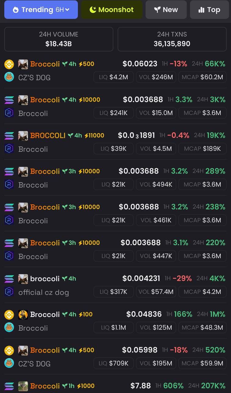Click the Raydium icon on the official cz dog row
Image resolution: width=231 pixels, height=393 pixels.
[x=9, y=291]
